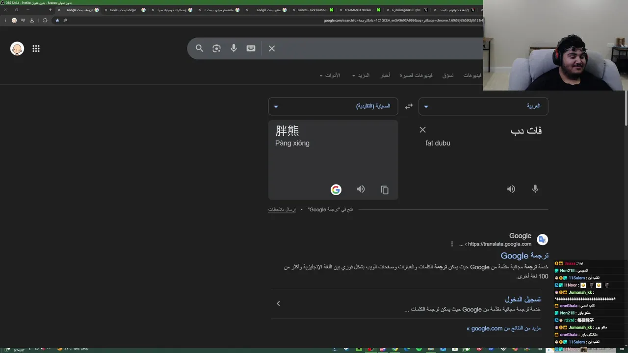This screenshot has height=353, width=628.
Task: Click فتح في ترجمة Google link
Action: 330,209
